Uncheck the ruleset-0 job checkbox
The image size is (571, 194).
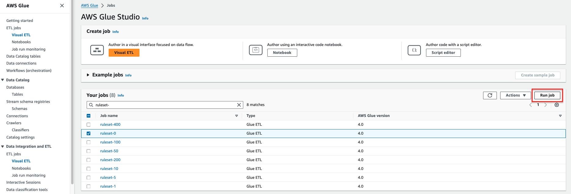pos(89,133)
